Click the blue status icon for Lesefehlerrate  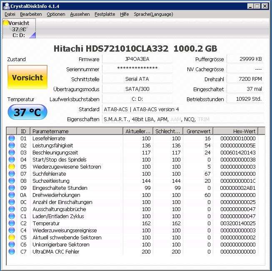12,138
